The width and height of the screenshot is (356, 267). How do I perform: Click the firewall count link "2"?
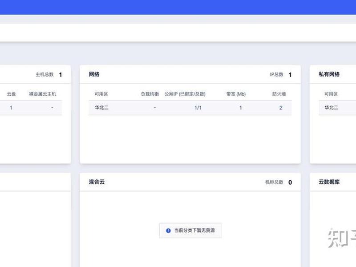[x=281, y=108]
